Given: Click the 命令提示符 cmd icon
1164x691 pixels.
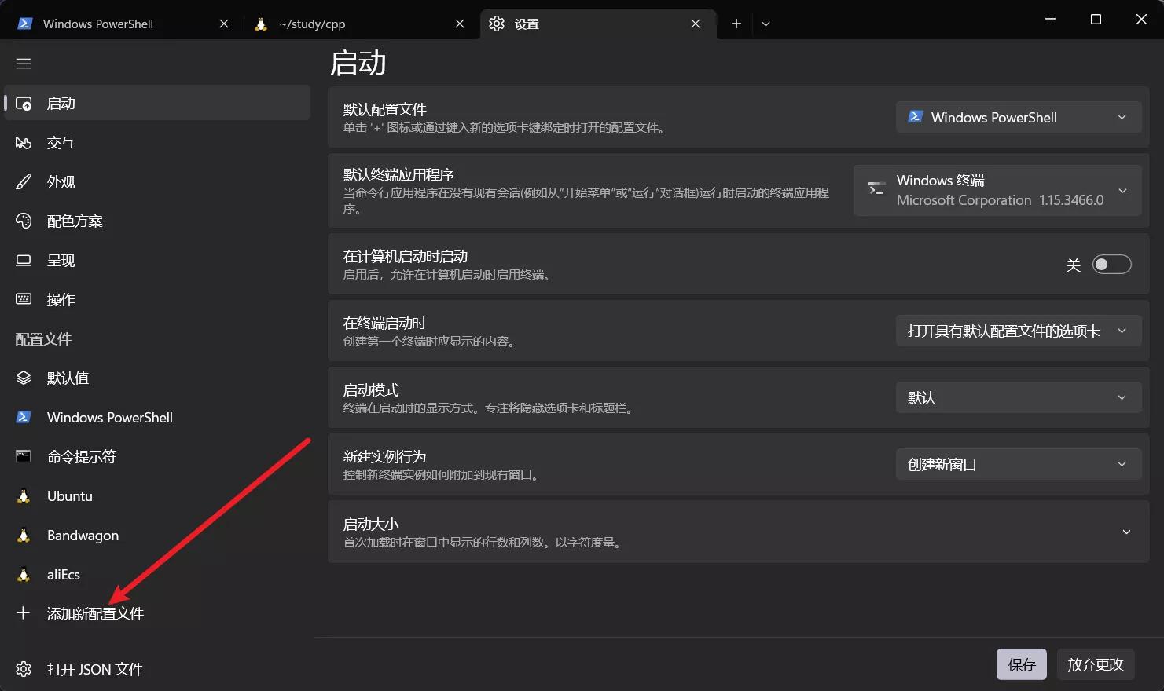Looking at the screenshot, I should click(24, 456).
